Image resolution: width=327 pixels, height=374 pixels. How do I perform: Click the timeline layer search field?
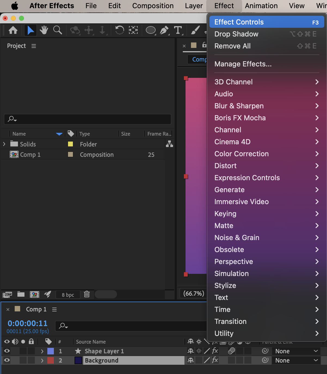[131, 326]
